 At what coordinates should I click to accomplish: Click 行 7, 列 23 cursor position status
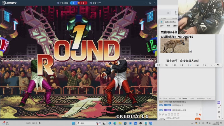(163, 99)
